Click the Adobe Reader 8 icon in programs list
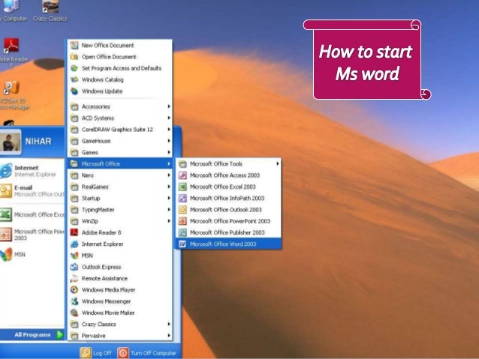 pyautogui.click(x=74, y=232)
